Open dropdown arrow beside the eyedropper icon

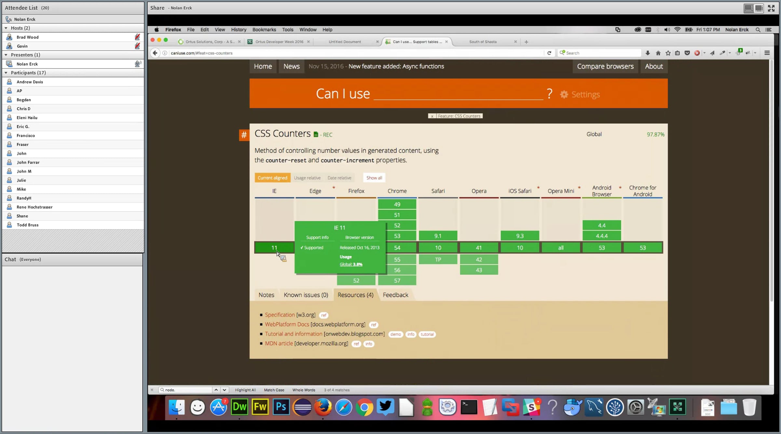point(730,53)
